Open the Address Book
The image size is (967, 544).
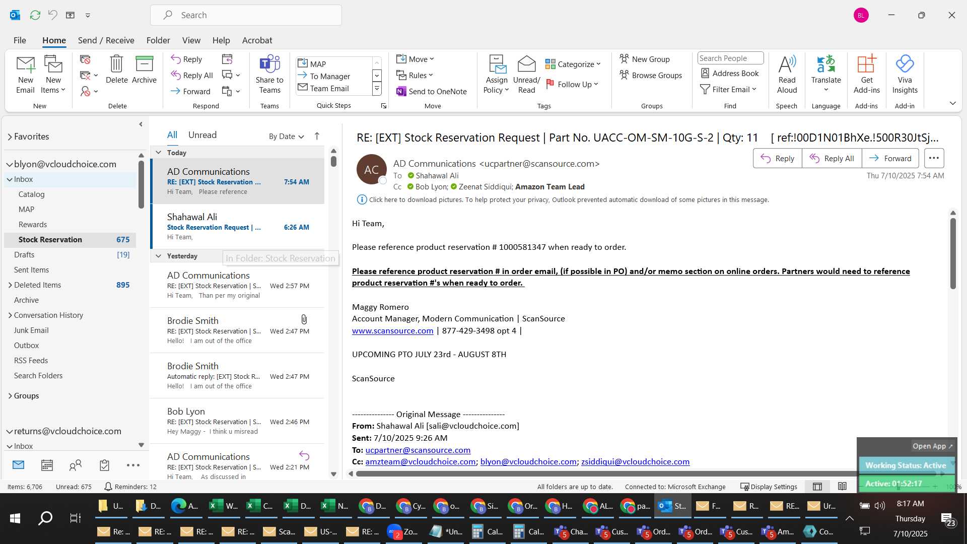[729, 73]
